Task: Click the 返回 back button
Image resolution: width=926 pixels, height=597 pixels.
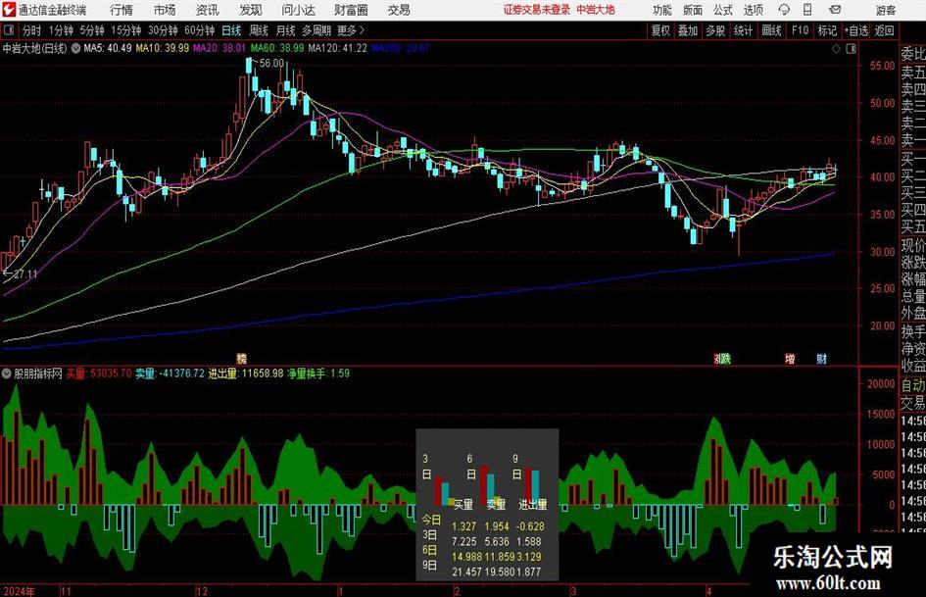Action: point(884,30)
